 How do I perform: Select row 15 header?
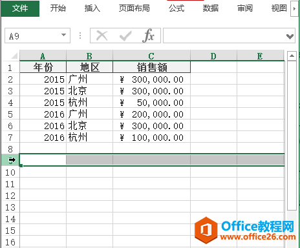10,231
